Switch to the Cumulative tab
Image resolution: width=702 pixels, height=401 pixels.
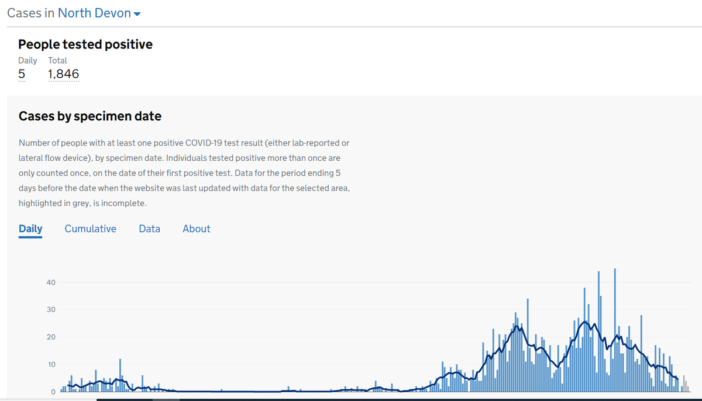pyautogui.click(x=91, y=229)
